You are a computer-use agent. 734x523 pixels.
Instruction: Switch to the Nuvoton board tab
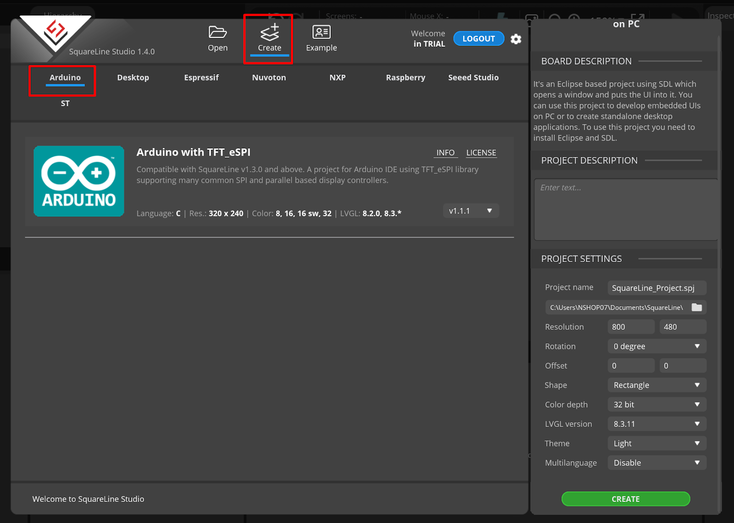pyautogui.click(x=269, y=77)
